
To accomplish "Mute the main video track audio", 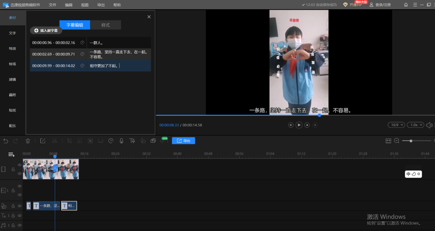I will point(19,174).
